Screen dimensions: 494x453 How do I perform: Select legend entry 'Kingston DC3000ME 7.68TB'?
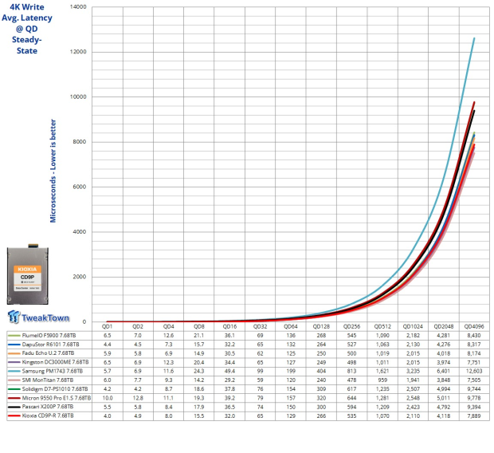(x=55, y=362)
